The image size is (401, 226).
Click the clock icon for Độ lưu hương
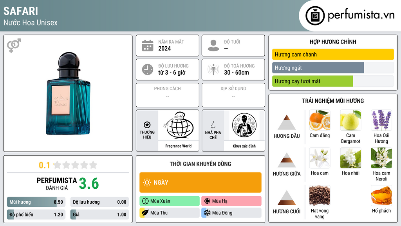click(x=148, y=69)
